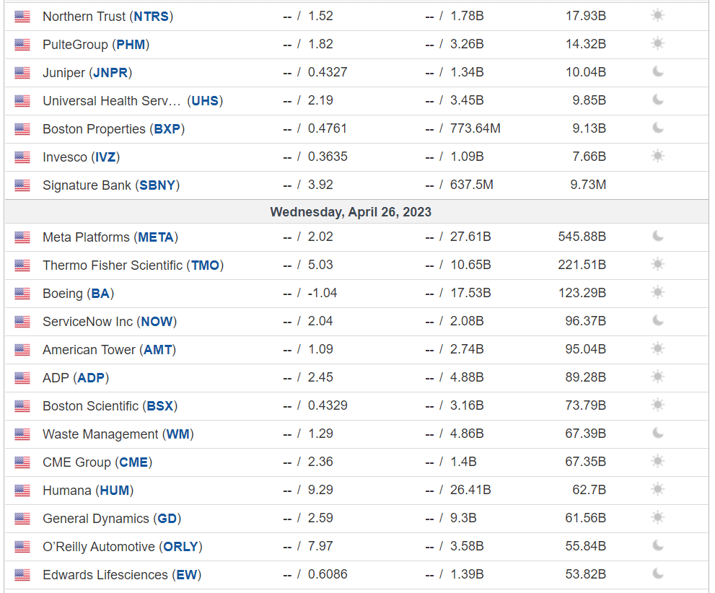Viewport: 715px width, 593px height.
Task: Click the sun icon for CME Group
Action: pyautogui.click(x=657, y=461)
